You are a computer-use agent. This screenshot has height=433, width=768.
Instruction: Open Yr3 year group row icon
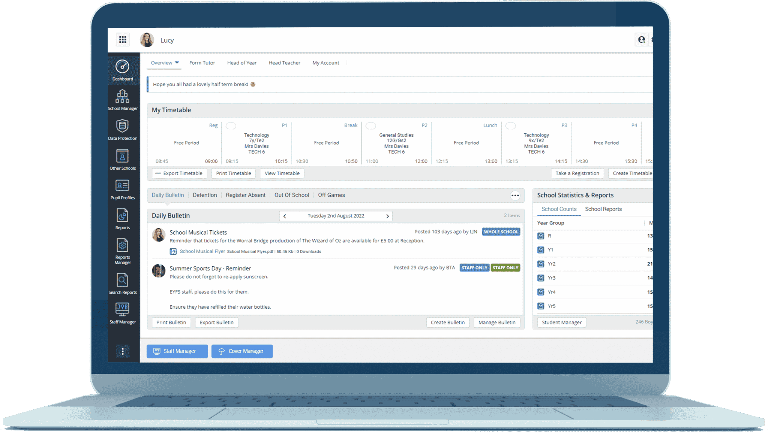tap(541, 278)
